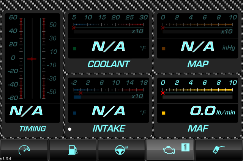Click the MAF 0.0 reading
Image resolution: width=243 pixels, height=161 pixels.
click(203, 111)
